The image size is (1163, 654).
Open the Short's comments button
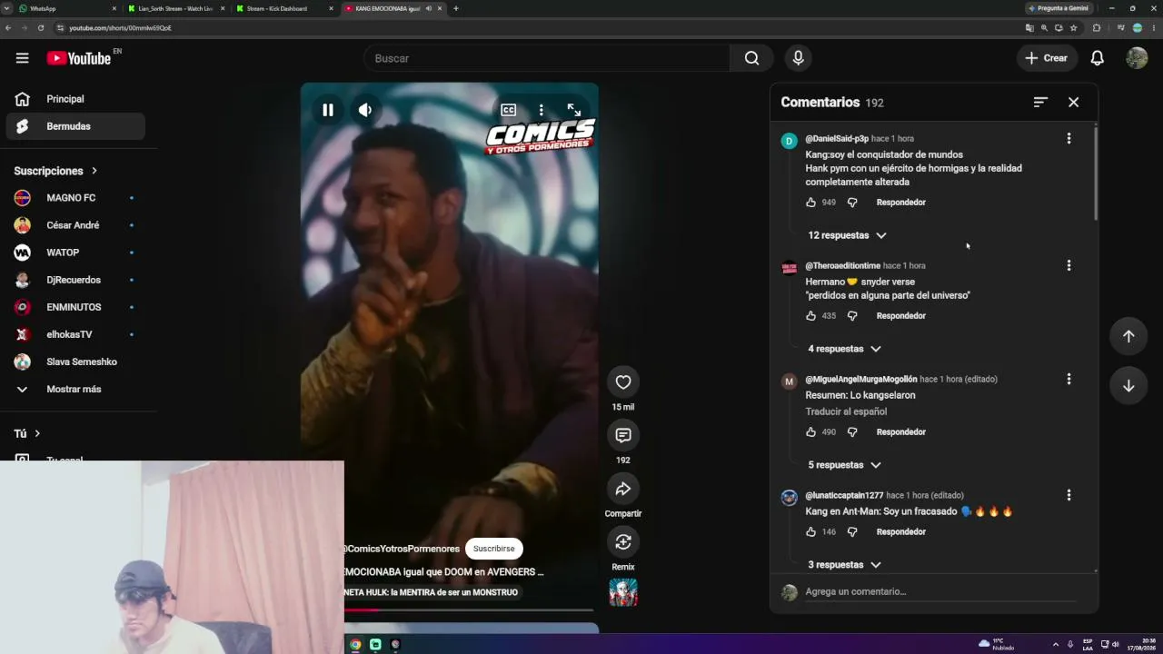pos(622,435)
